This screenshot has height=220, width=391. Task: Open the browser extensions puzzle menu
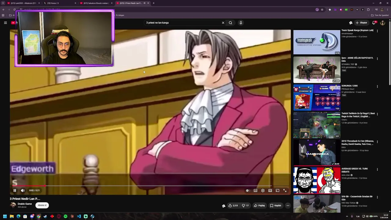(368, 9)
